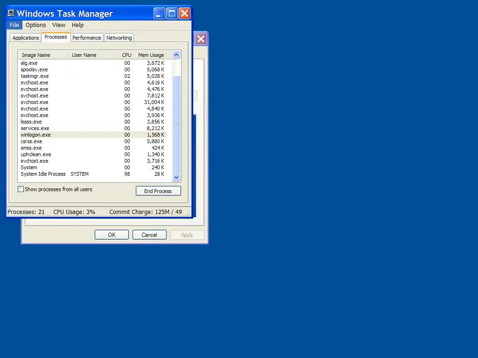Select svchost.exe using 4,476 K

tap(93, 89)
